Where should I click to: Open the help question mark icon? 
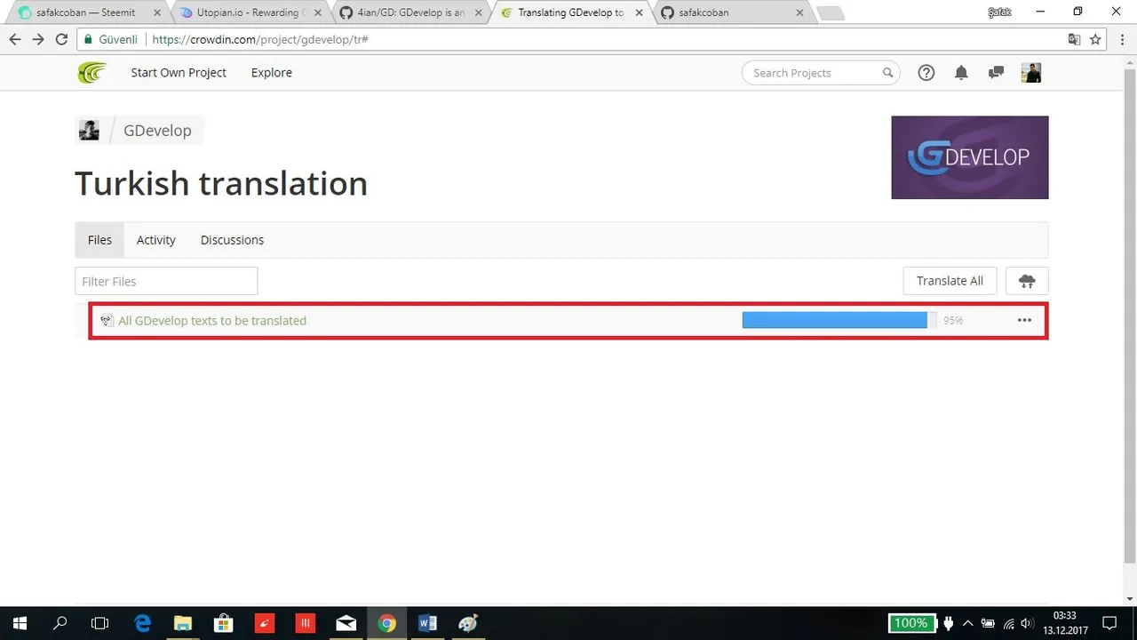(x=926, y=73)
